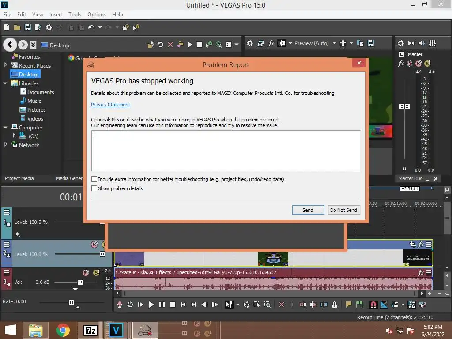Adjust the Rate scrub slider handle
The width and height of the screenshot is (452, 339).
pyautogui.click(x=71, y=302)
